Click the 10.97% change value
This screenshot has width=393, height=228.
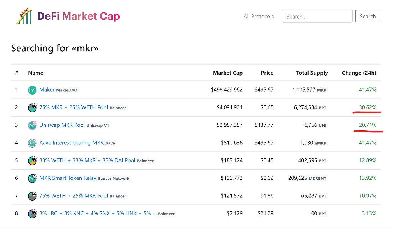368,196
